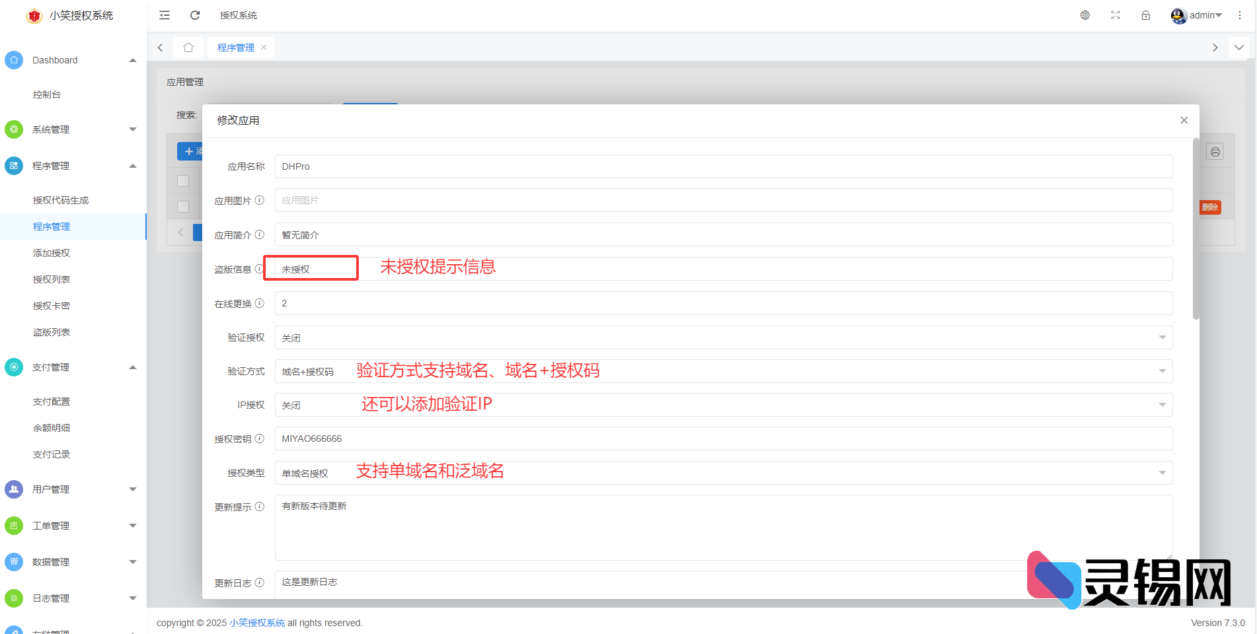
Task: Click the refresh icon in top bar
Action: (195, 15)
